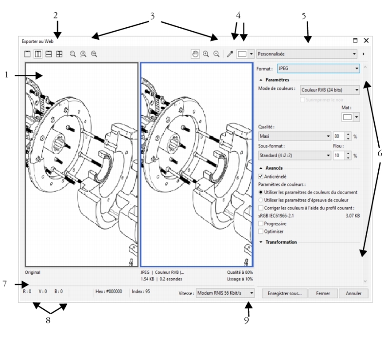Enable the Optimiser checkbox
Image resolution: width=390 pixels, height=337 pixels.
[261, 231]
